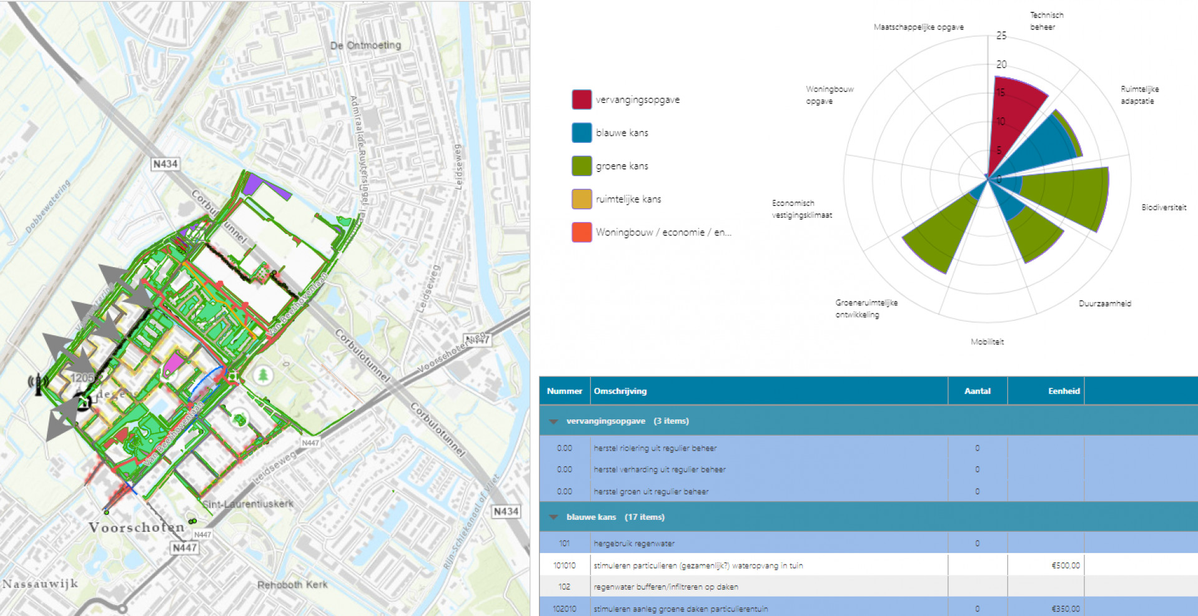Click the Nummer column header

point(564,391)
